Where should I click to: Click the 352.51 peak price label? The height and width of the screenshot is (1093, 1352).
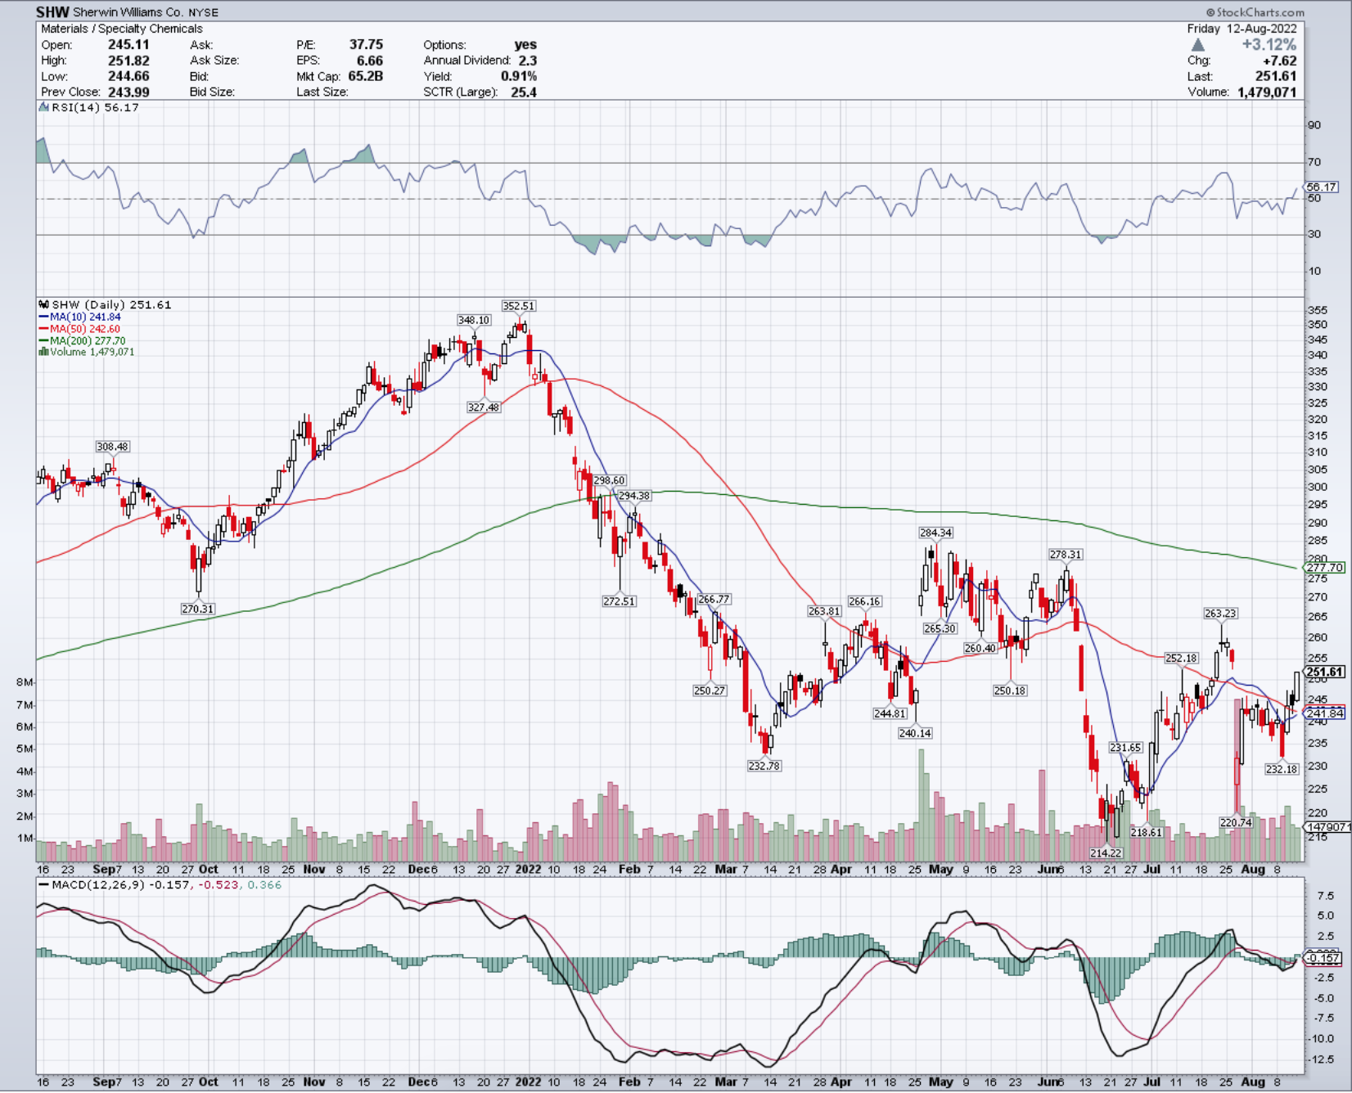point(519,306)
